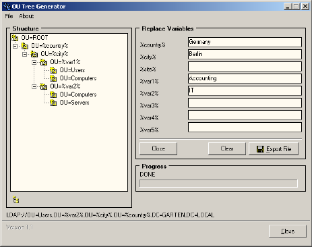This screenshot has width=312, height=247.
Task: Select OU=Computers under OU=%var2%
Action: [78, 94]
